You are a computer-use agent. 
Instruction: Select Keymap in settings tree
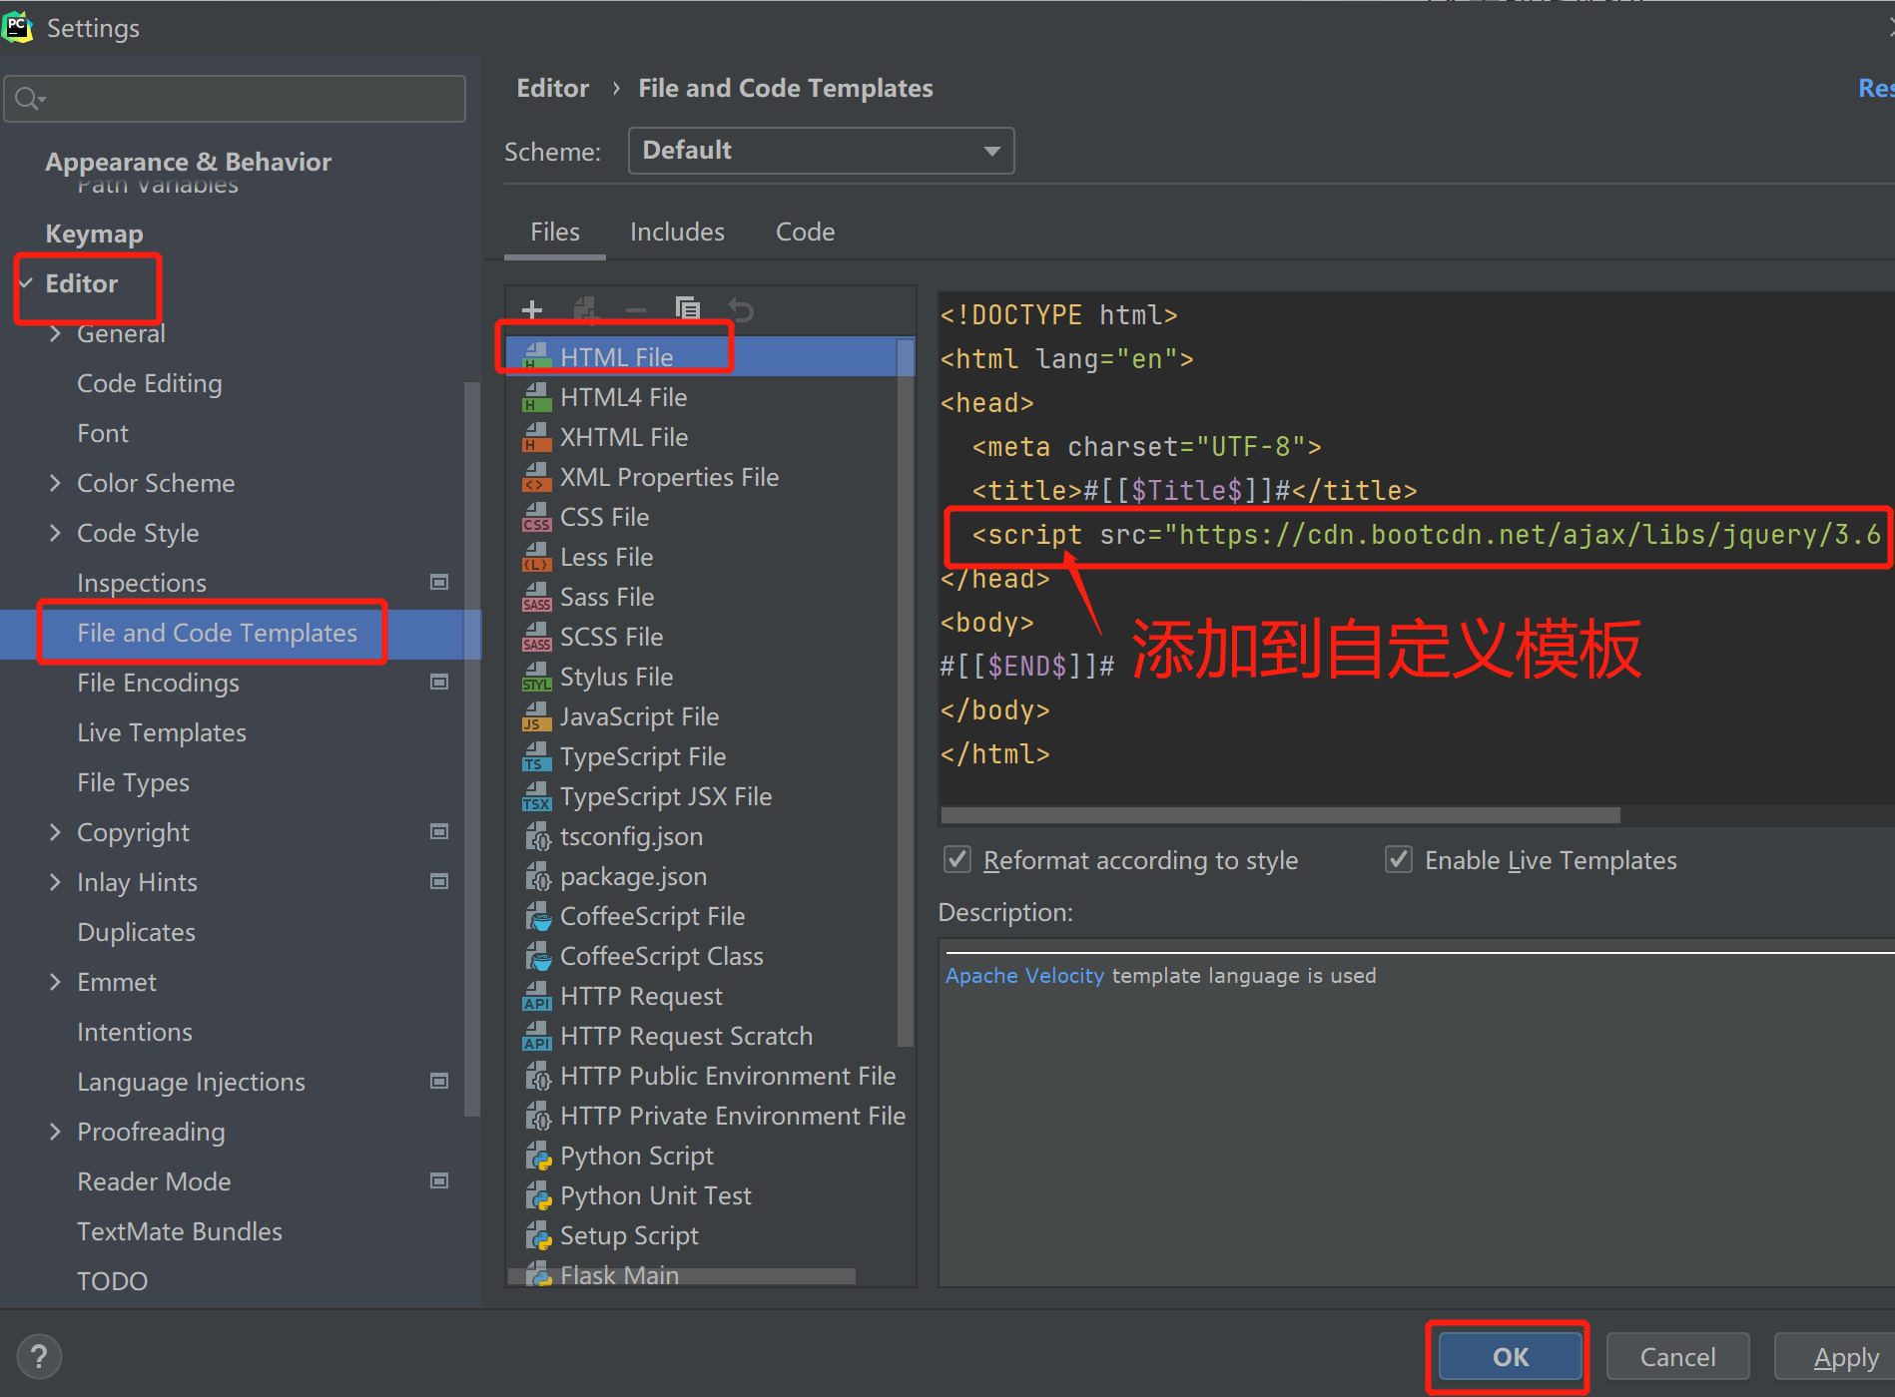pyautogui.click(x=95, y=233)
